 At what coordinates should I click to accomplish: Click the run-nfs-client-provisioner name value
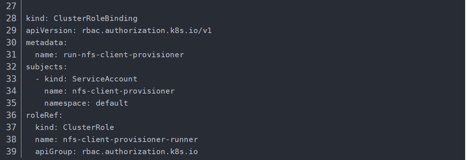123,55
